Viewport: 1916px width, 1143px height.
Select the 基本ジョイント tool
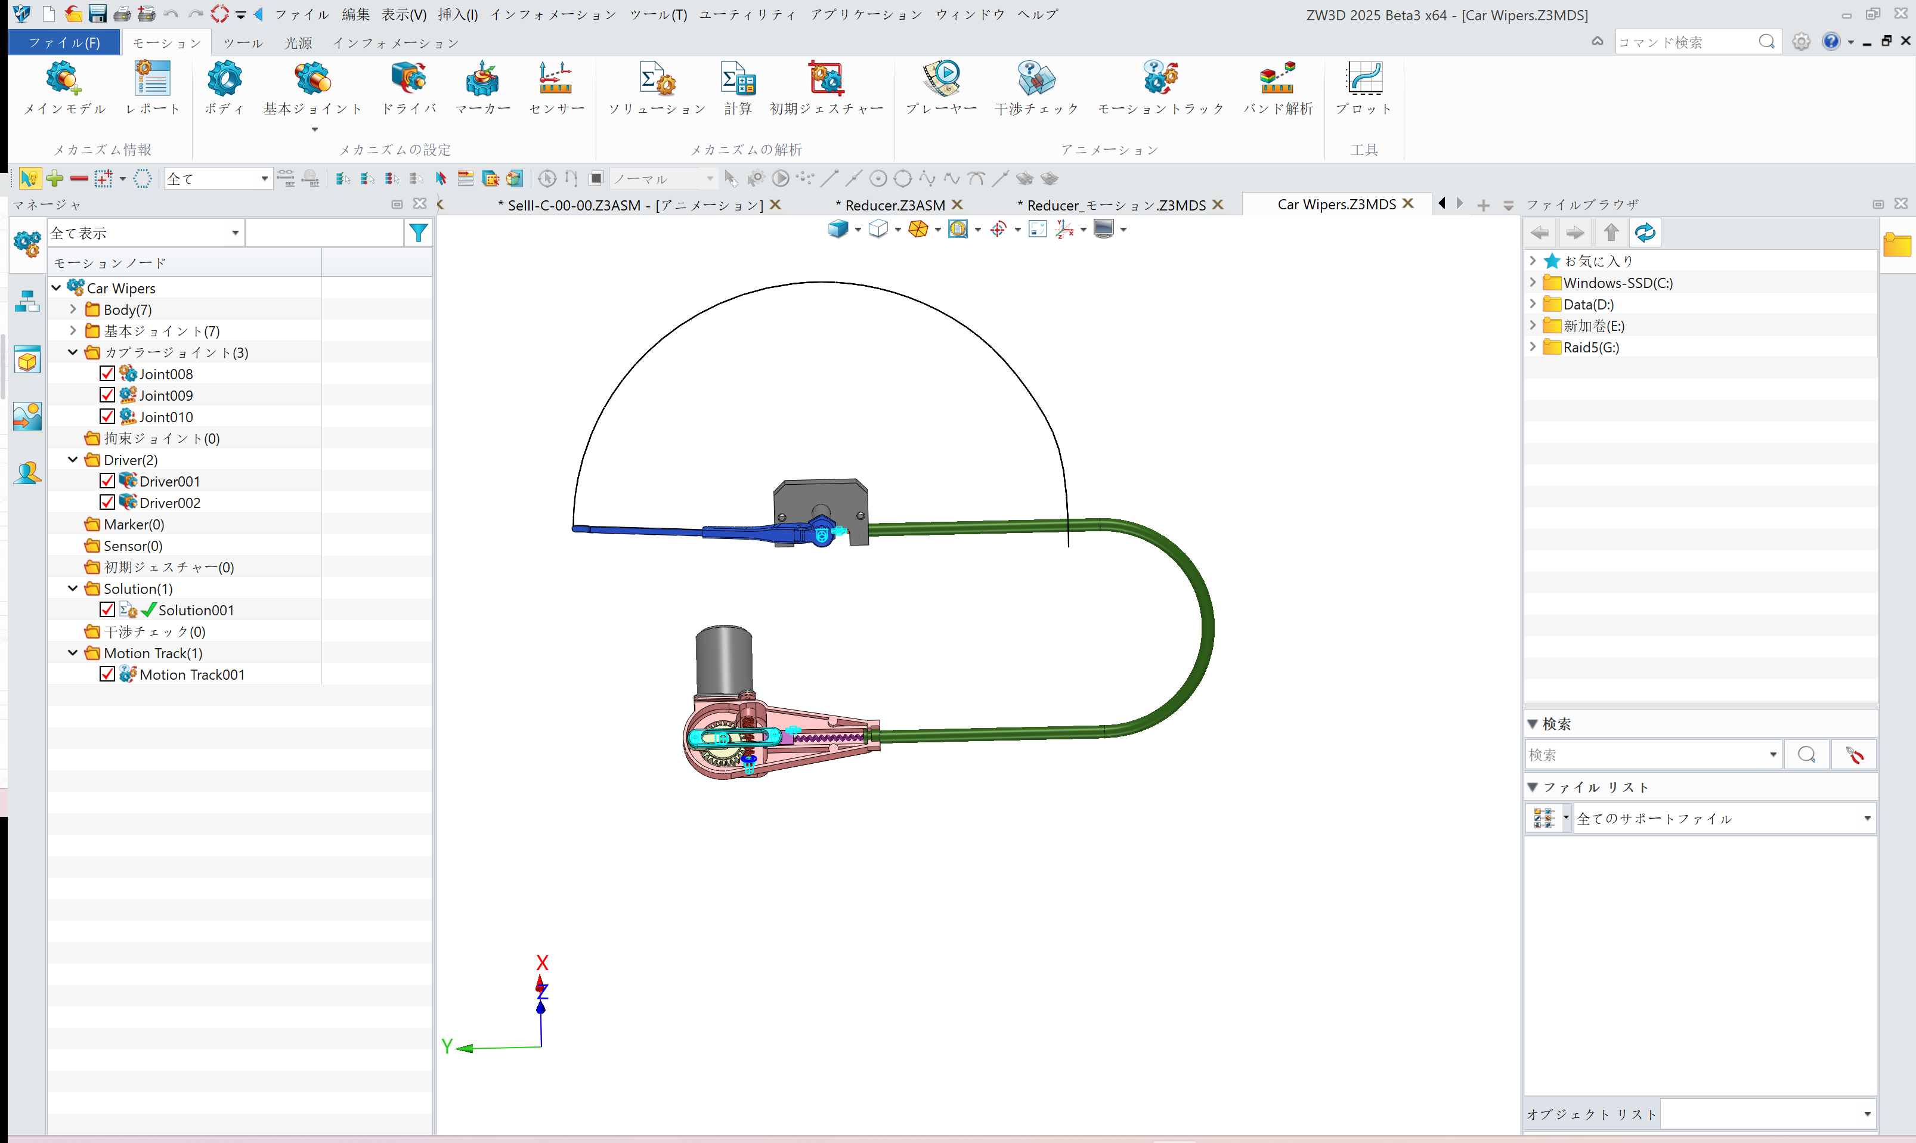pyautogui.click(x=312, y=88)
